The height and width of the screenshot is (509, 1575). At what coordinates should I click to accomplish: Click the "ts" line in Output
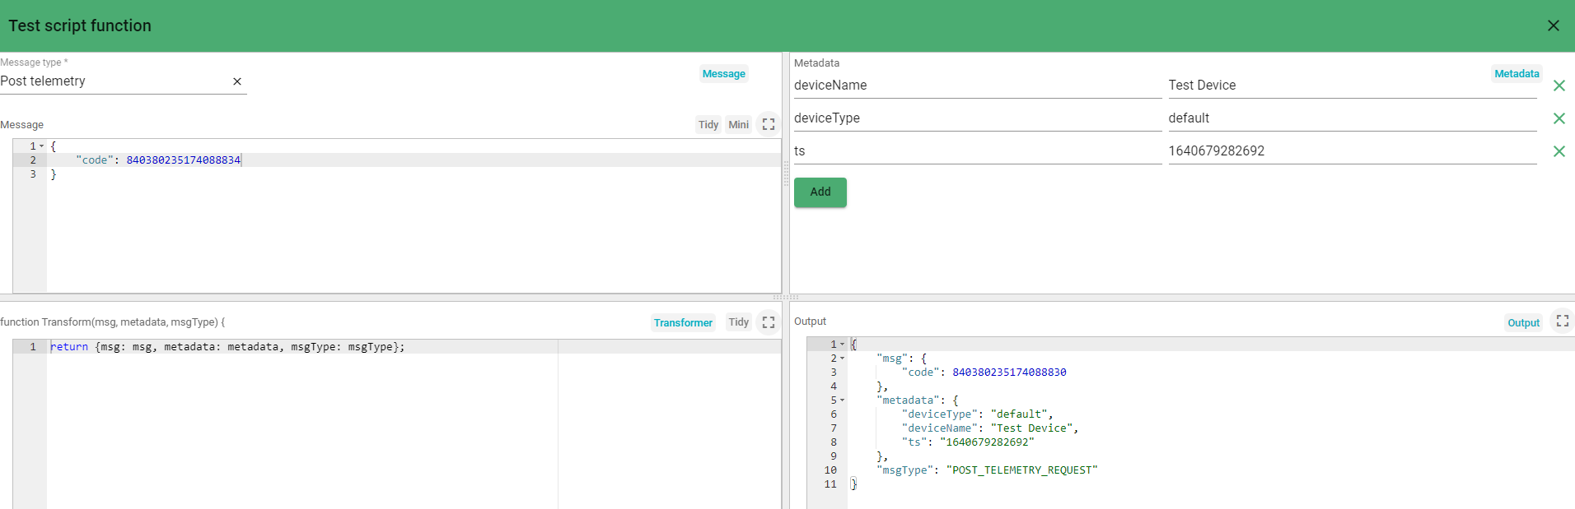(968, 442)
